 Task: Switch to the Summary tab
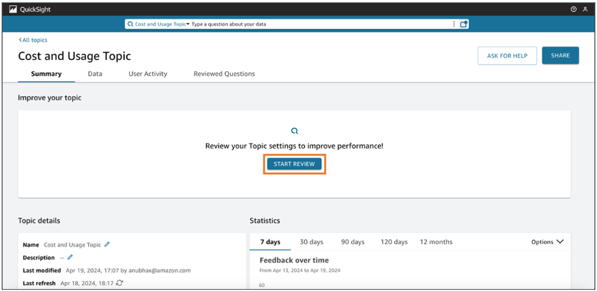(x=46, y=74)
